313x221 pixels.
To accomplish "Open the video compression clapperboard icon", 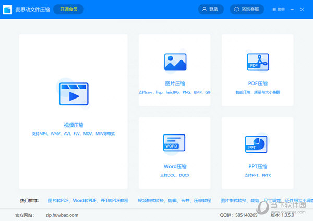I will tap(74, 94).
